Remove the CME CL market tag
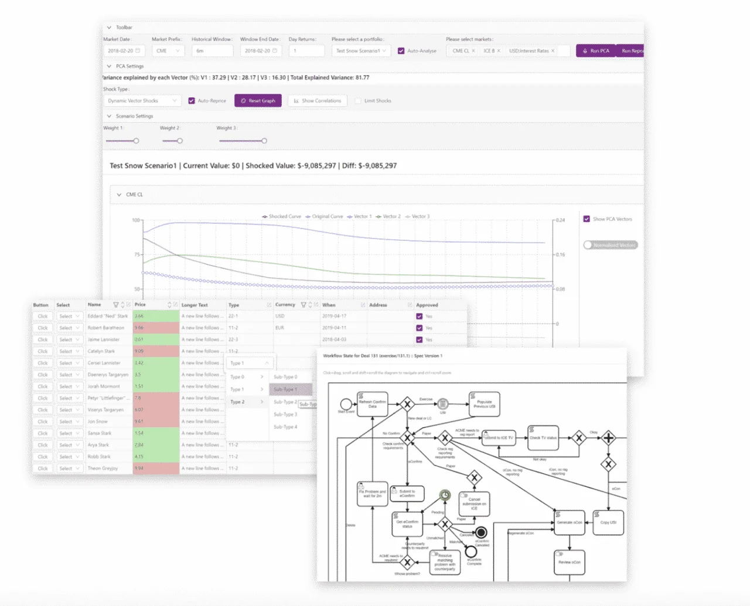750x606 pixels. pos(473,51)
